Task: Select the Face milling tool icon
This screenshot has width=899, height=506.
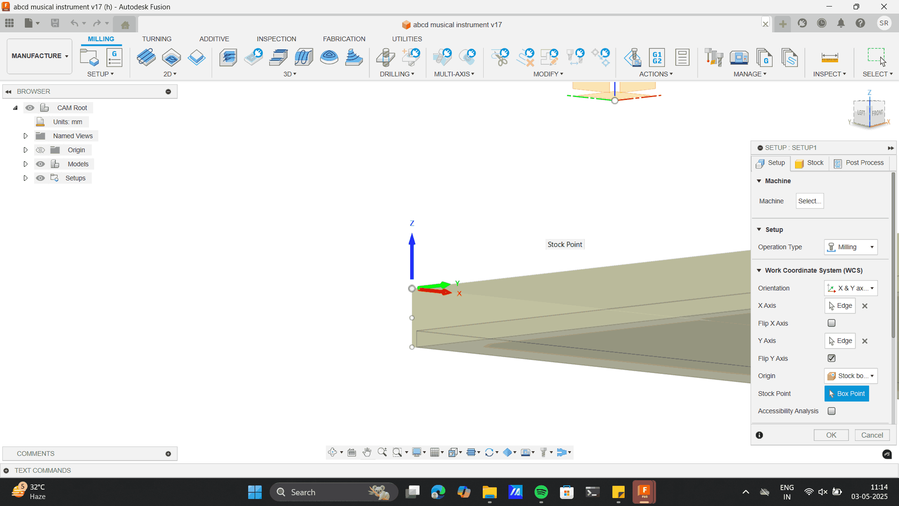Action: click(196, 58)
